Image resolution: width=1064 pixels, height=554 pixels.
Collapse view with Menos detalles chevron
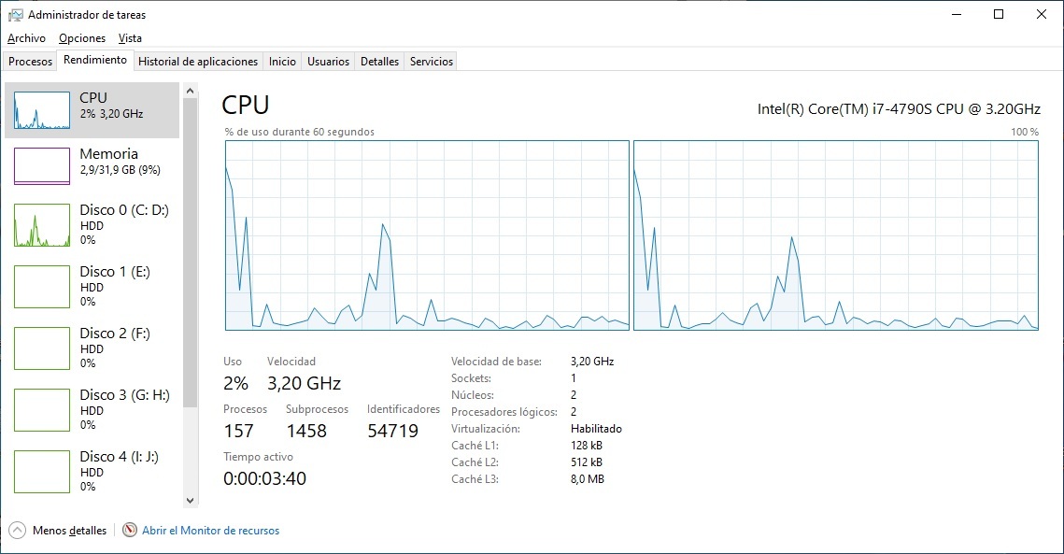17,531
